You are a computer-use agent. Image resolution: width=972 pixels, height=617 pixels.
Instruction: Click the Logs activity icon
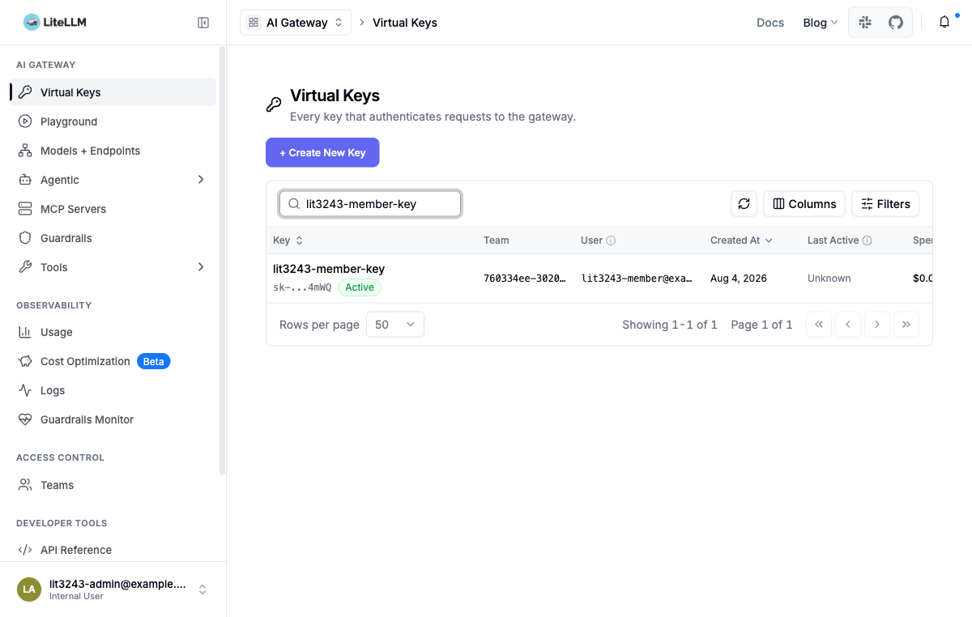pos(25,390)
